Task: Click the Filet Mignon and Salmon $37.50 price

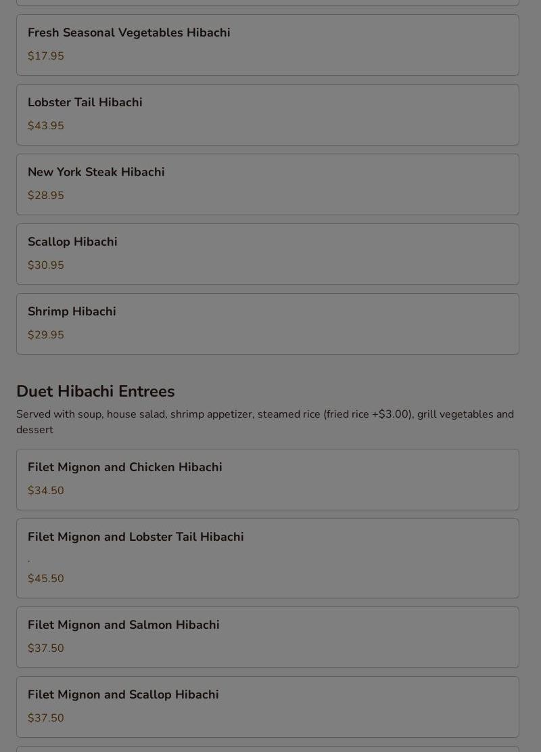Action: 46,648
